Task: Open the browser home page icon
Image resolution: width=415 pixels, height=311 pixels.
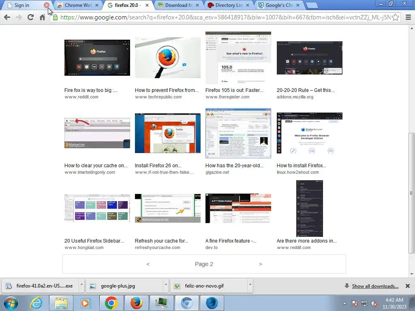Action: click(x=42, y=17)
